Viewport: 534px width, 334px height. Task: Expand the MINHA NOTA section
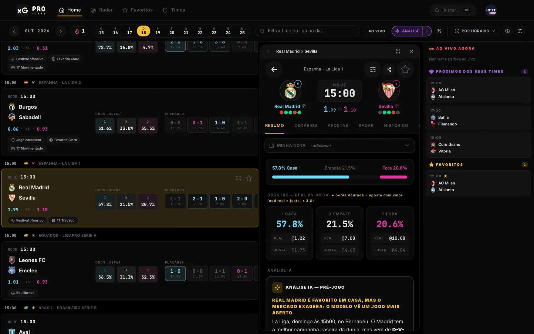pos(340,146)
